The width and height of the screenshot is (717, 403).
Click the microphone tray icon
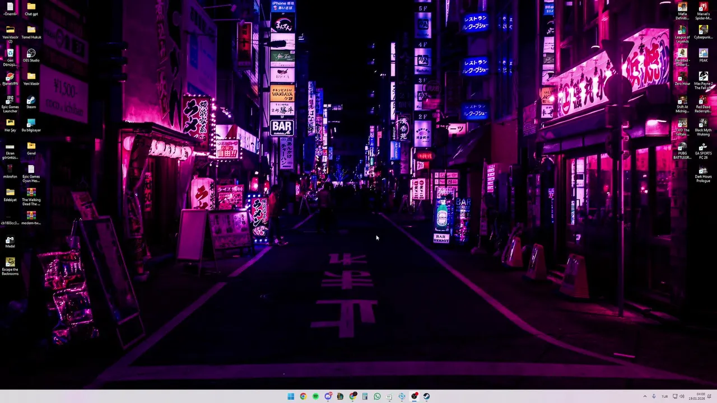pos(654,396)
